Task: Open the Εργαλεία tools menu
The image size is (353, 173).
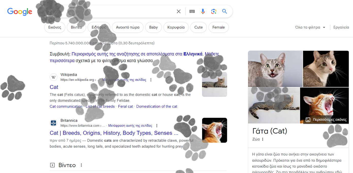Action: [341, 27]
